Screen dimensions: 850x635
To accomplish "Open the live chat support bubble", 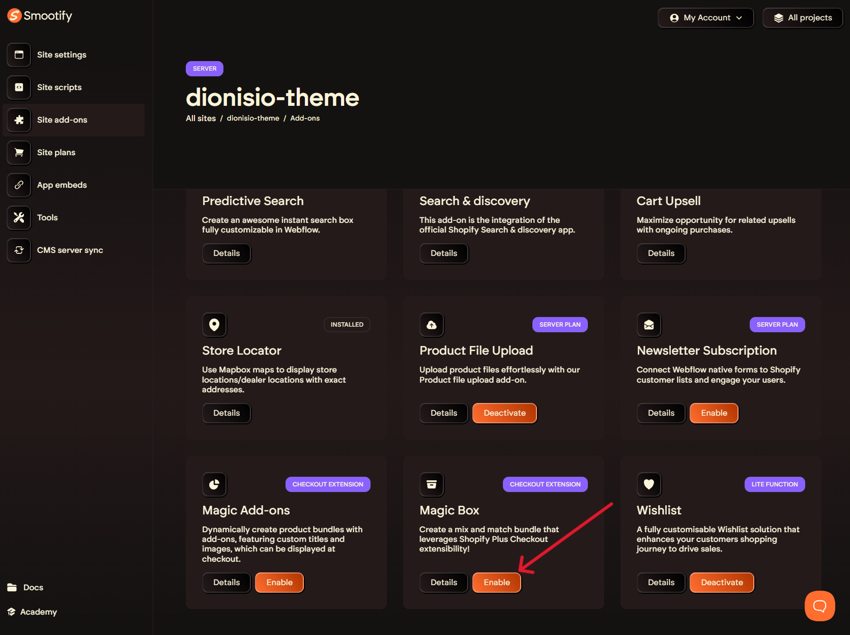I will [819, 605].
